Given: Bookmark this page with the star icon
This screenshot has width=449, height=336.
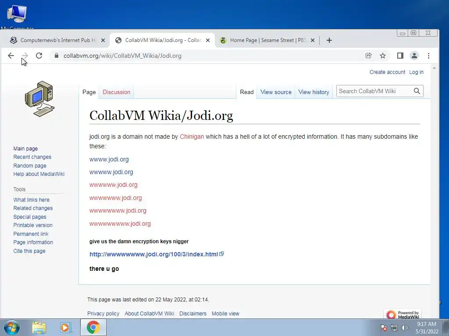Looking at the screenshot, I should click(382, 56).
